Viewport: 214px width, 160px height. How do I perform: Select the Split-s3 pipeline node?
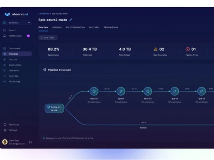point(202,91)
